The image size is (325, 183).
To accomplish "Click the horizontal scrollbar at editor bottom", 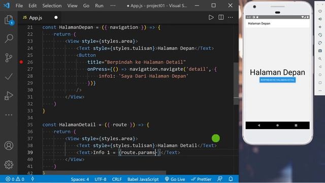I will [x=104, y=173].
